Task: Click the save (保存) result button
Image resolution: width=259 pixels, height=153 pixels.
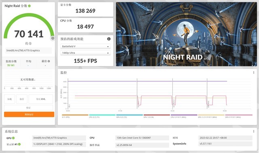Action: (x=22, y=99)
